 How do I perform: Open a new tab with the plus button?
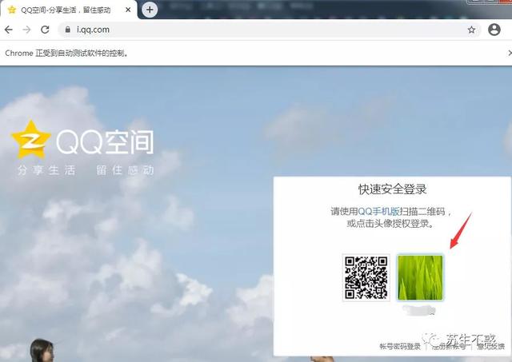[x=150, y=10]
